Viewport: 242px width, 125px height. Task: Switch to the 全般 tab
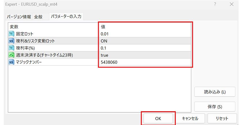[x=38, y=17]
